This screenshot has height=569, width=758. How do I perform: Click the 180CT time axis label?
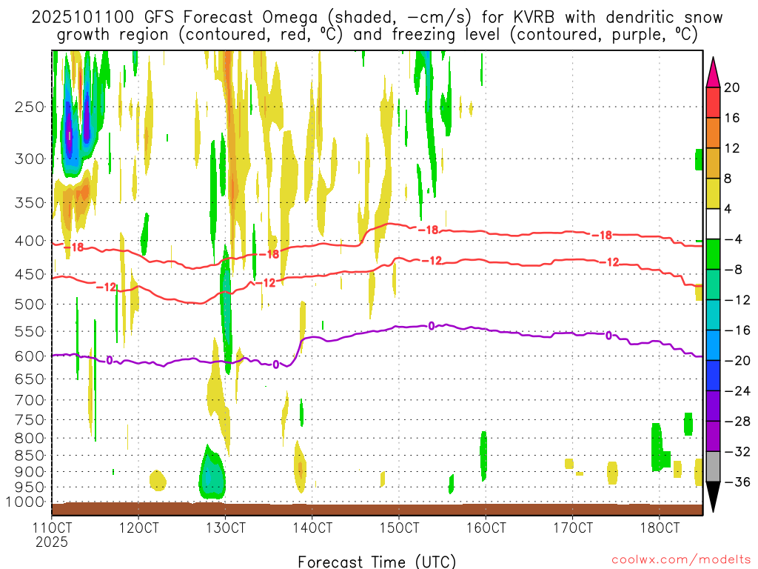tap(660, 528)
